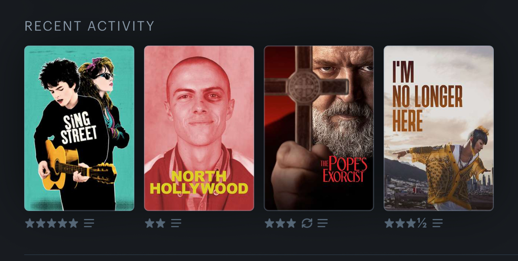Open the review icon under I'm No Longer Here
518x261 pixels.
[x=437, y=223]
